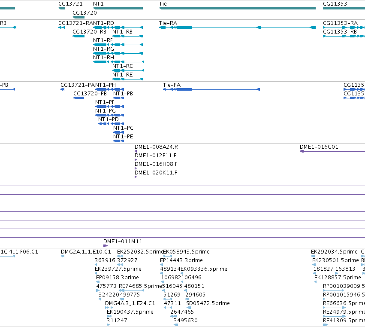The height and width of the screenshot is (327, 365).
Task: Click the NT1-RG transcript label
Action: click(103, 49)
